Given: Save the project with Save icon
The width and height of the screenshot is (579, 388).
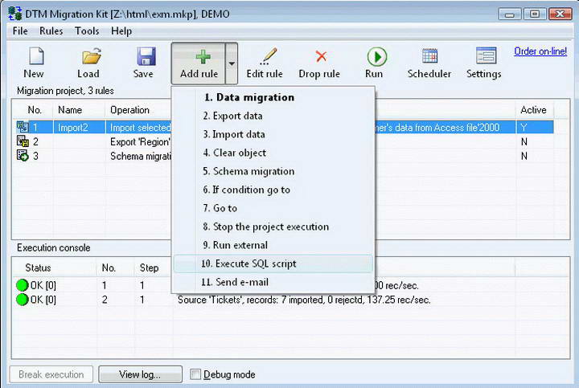Looking at the screenshot, I should [x=146, y=56].
